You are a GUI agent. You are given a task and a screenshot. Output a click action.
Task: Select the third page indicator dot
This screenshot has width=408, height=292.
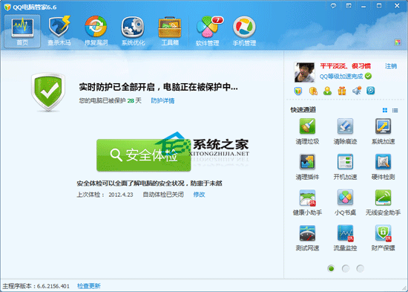point(360,268)
